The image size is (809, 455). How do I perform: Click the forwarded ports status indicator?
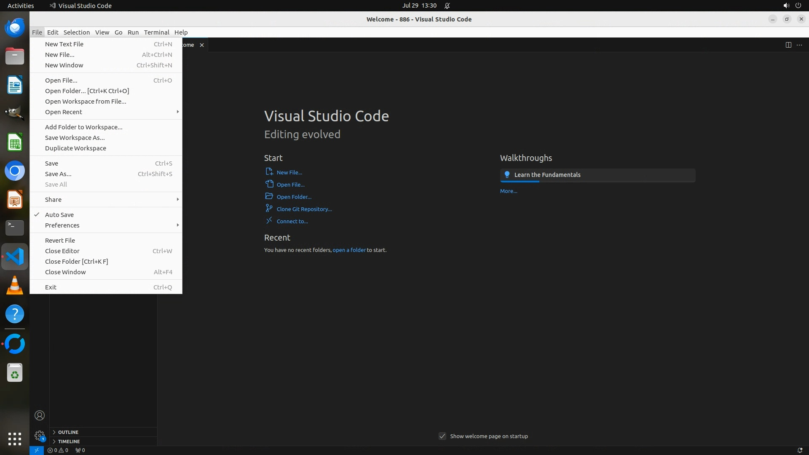[80, 450]
